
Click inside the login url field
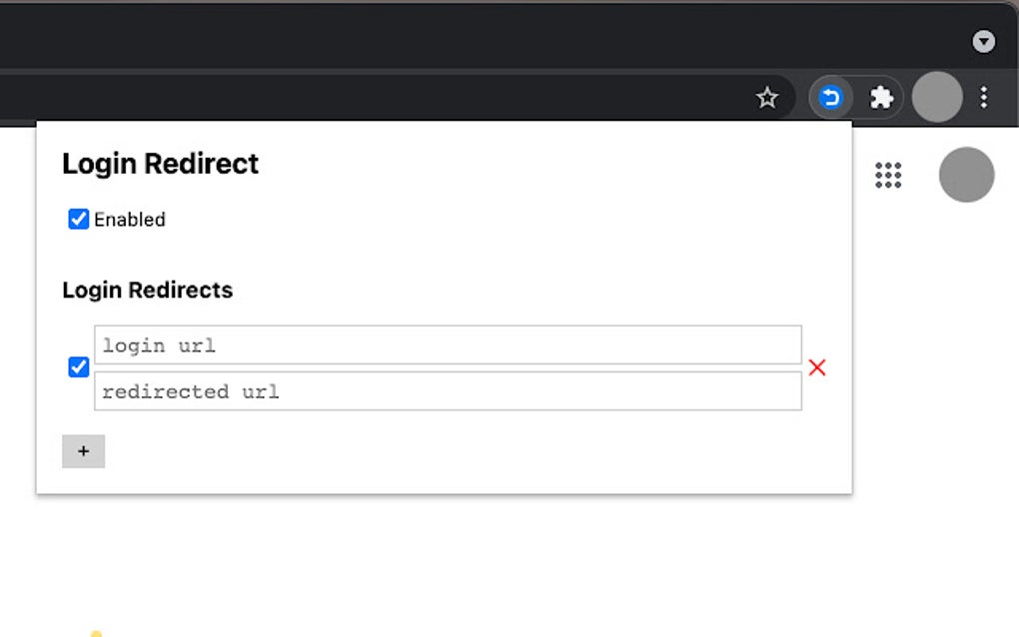(x=448, y=344)
